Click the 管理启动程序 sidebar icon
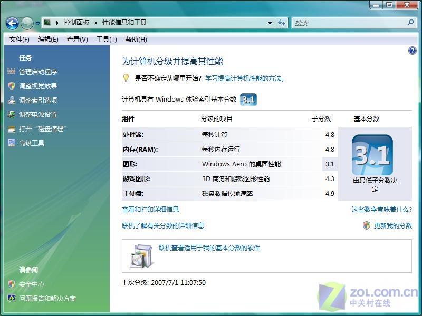Image resolution: width=422 pixels, height=316 pixels. click(x=11, y=71)
